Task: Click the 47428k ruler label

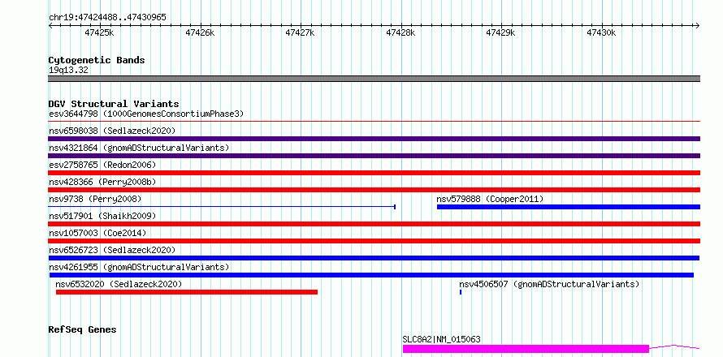Action: (x=400, y=32)
